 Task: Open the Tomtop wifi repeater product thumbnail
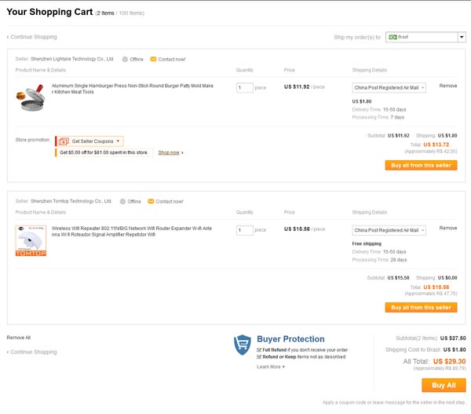(31, 240)
